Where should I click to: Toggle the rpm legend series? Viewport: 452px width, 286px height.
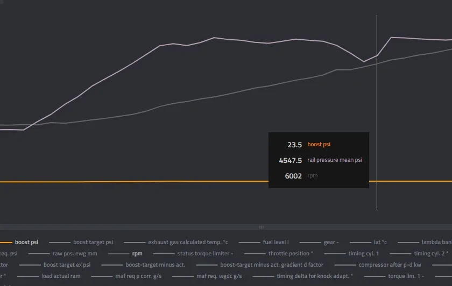pyautogui.click(x=137, y=253)
